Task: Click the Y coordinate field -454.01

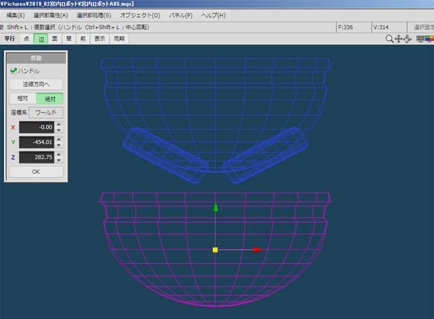Action: point(37,143)
